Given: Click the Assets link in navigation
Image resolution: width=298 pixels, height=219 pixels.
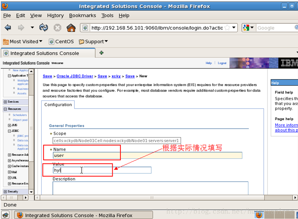Looking at the screenshot, I should [22, 93].
